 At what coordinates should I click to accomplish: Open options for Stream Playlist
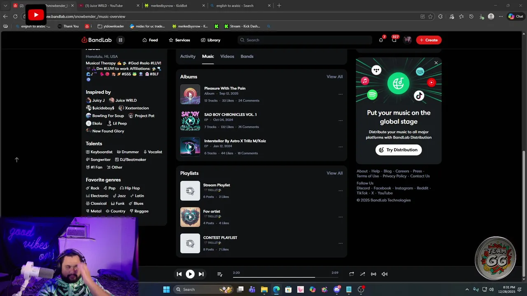click(x=340, y=191)
